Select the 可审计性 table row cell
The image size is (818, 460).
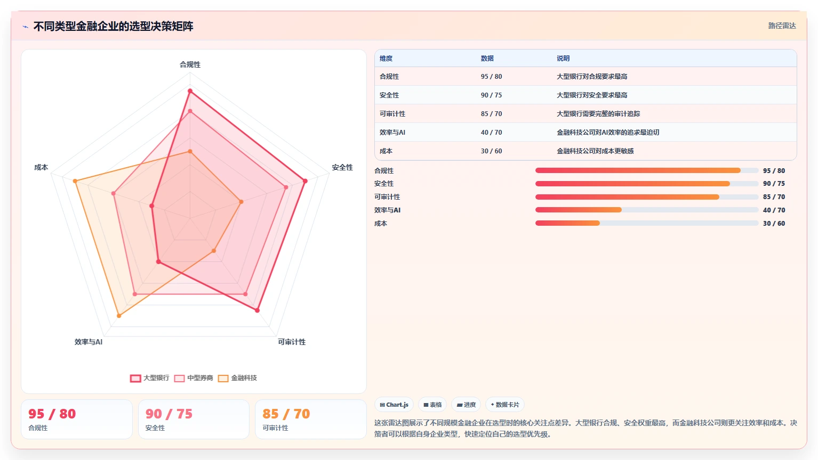tap(392, 114)
